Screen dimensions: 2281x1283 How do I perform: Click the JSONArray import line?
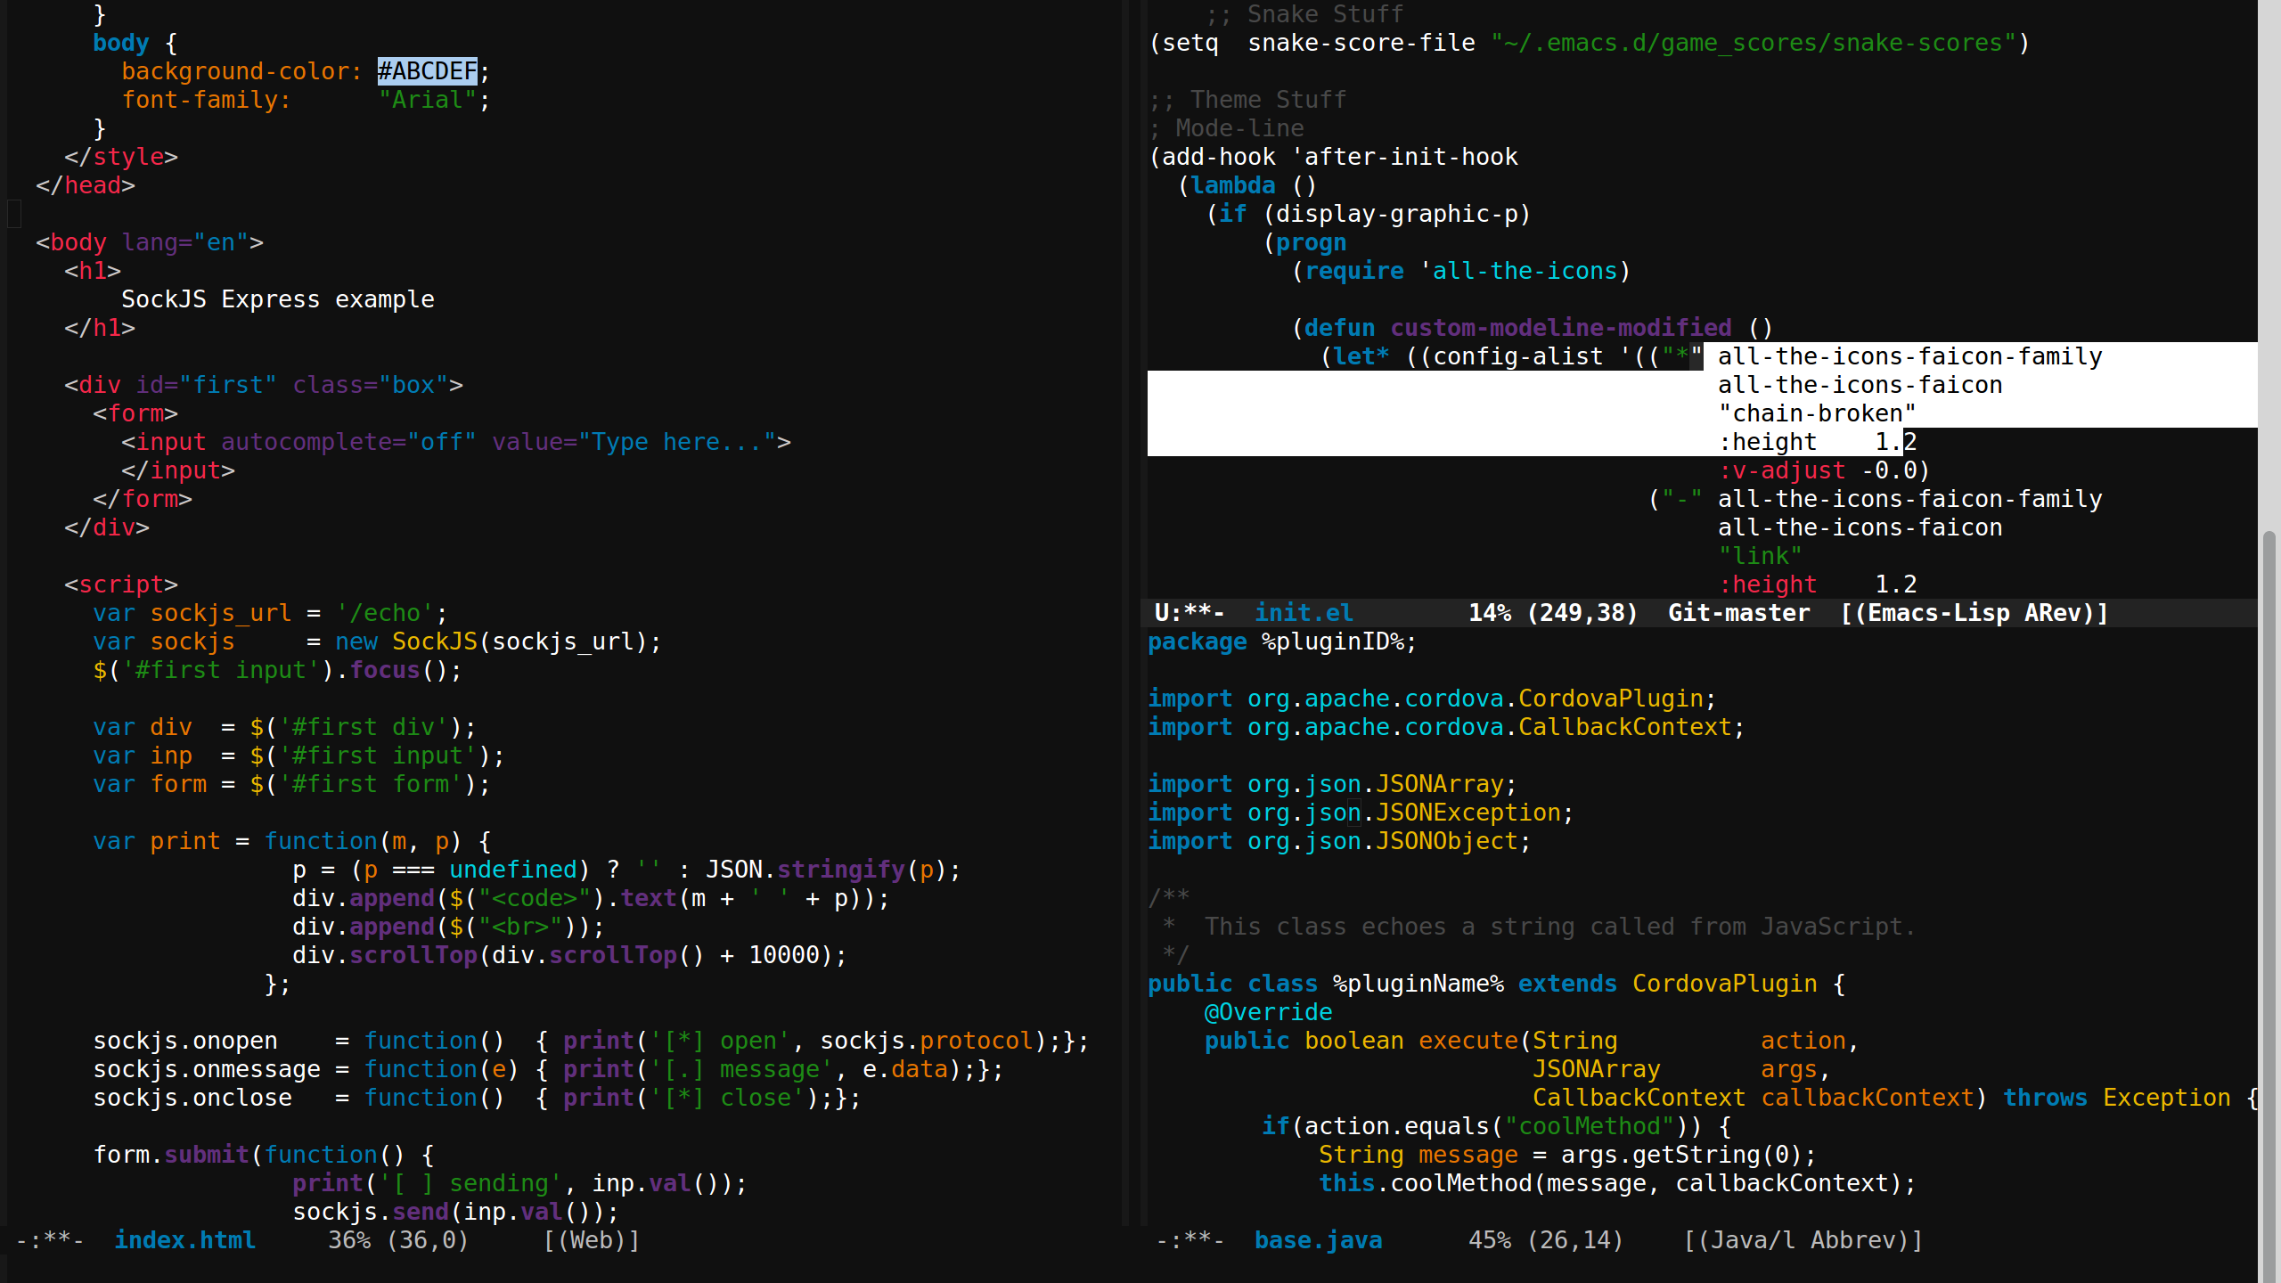point(1332,783)
